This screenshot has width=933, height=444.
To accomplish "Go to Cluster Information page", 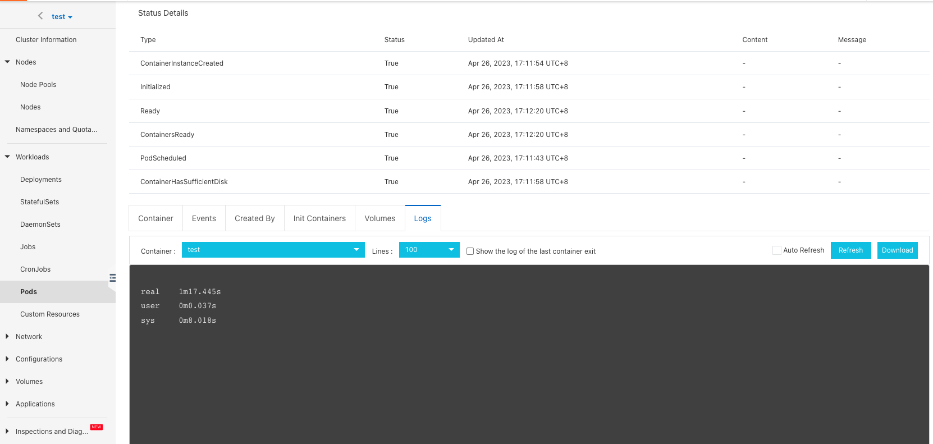I will (x=46, y=40).
